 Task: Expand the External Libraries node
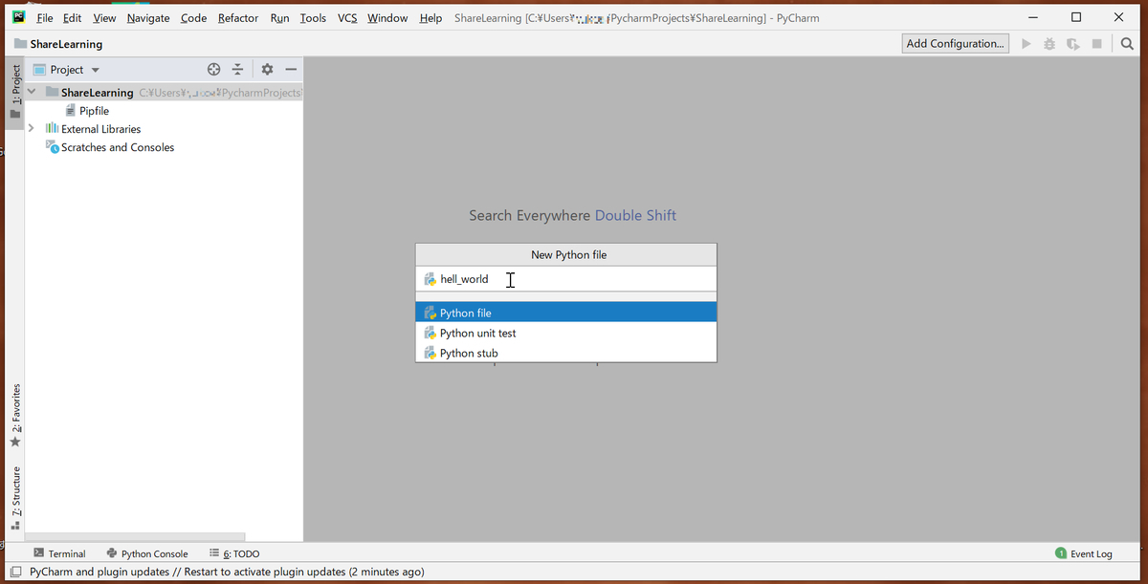pos(32,128)
